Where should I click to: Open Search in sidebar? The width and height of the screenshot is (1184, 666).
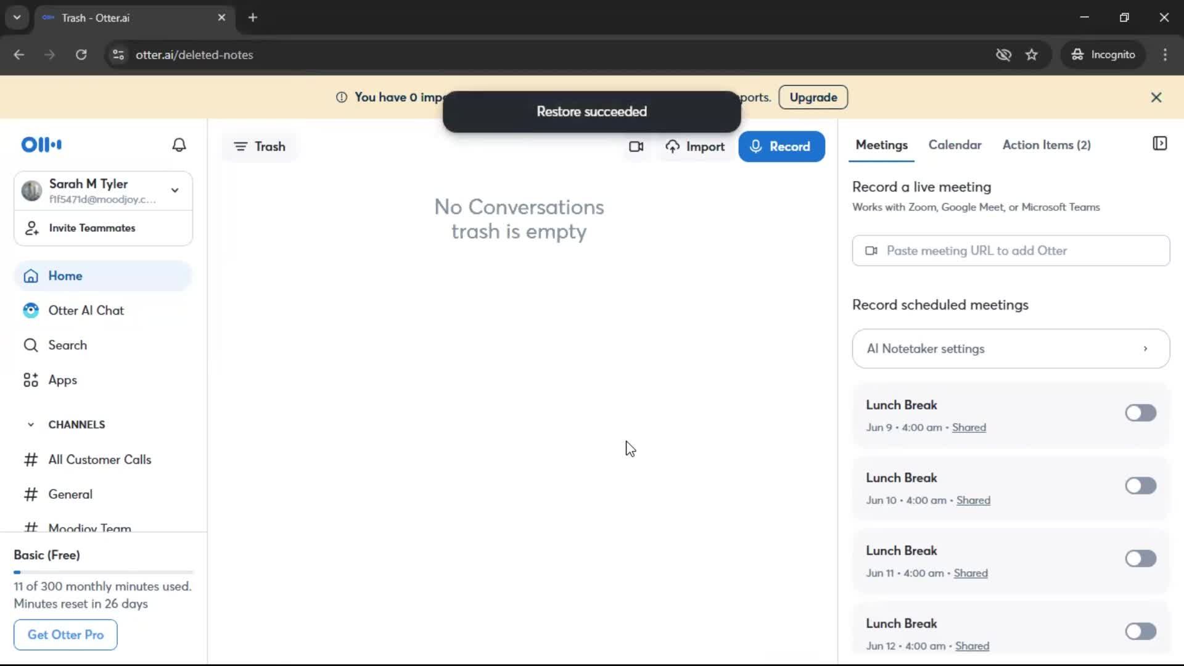click(103, 345)
